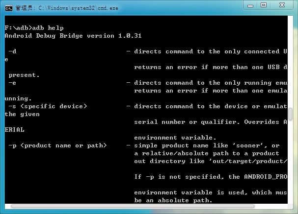
Task: Click the -d option text
Action: (x=13, y=51)
